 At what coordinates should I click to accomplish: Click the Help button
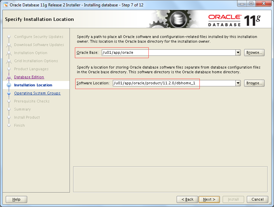click(x=16, y=199)
